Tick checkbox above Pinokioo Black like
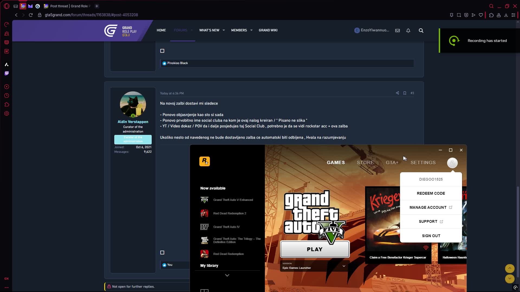The width and height of the screenshot is (520, 292). click(x=162, y=51)
